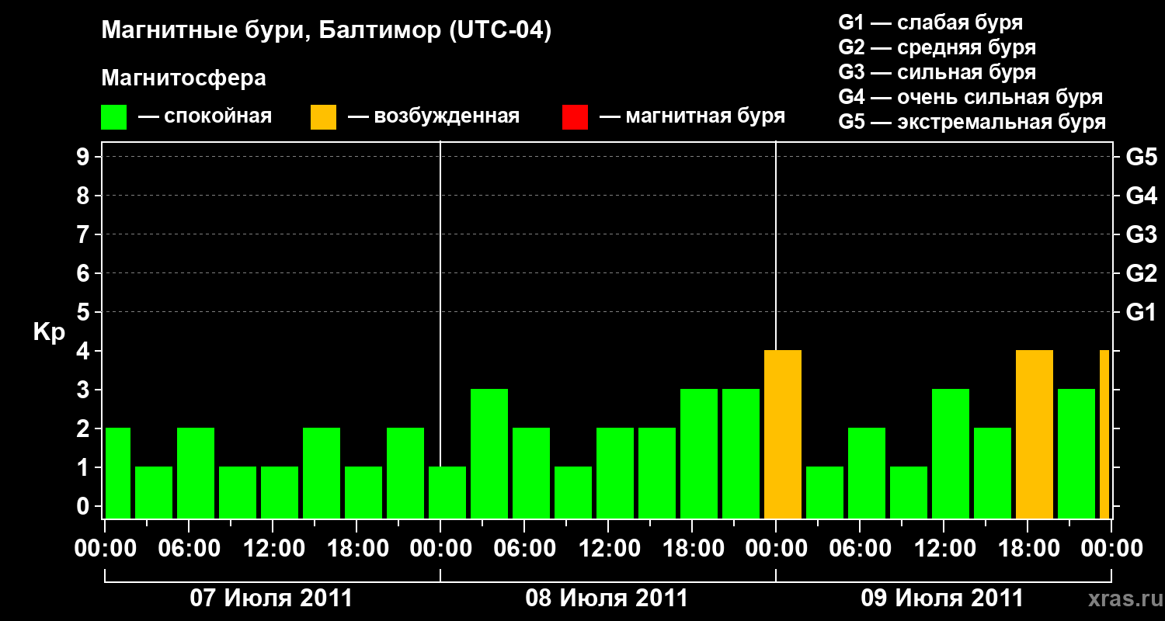The image size is (1165, 621).
Task: Select the orange Kp 4 bar at 18:00 on 09 Июля
Action: pyautogui.click(x=1035, y=435)
